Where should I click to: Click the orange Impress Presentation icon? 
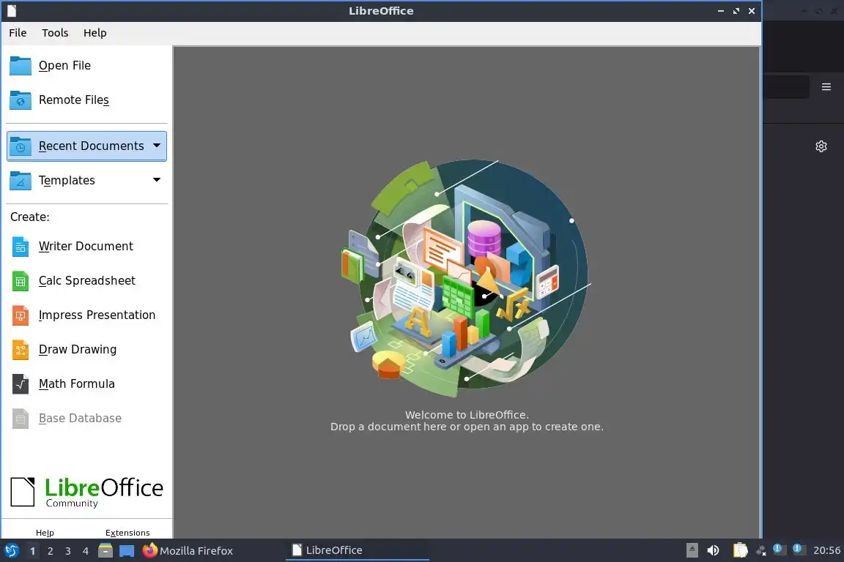21,315
